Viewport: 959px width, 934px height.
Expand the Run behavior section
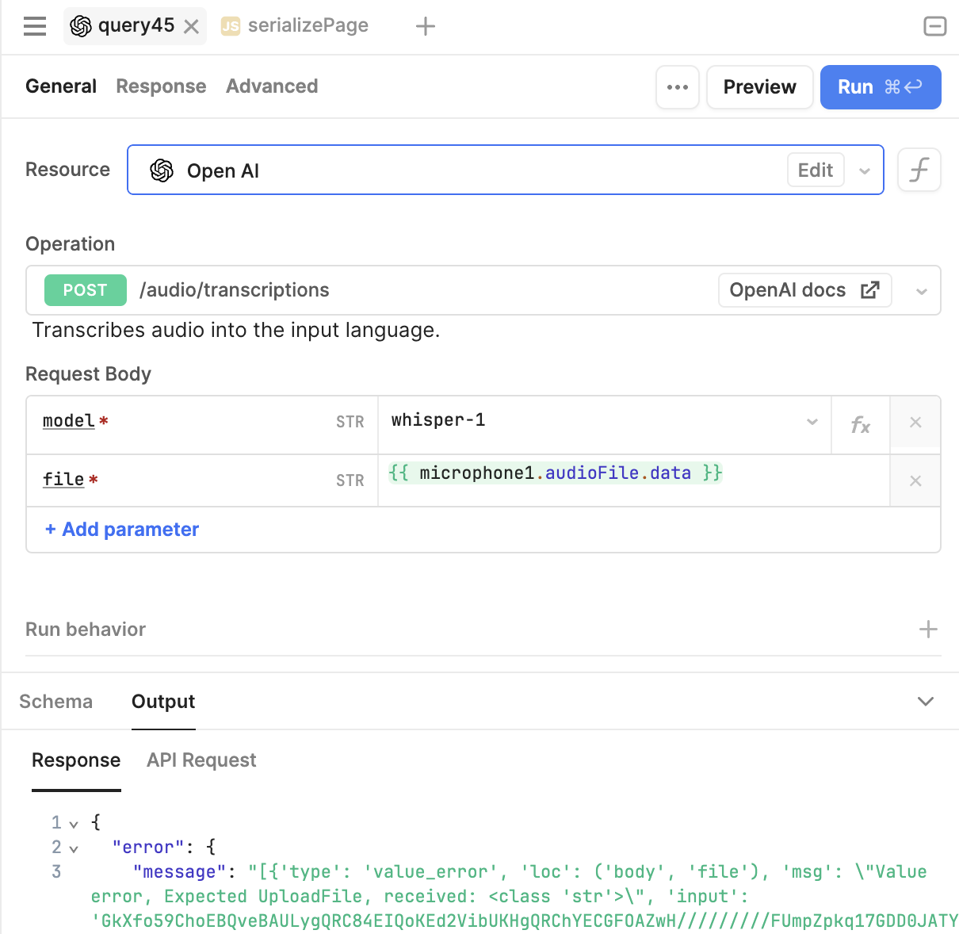pos(928,630)
